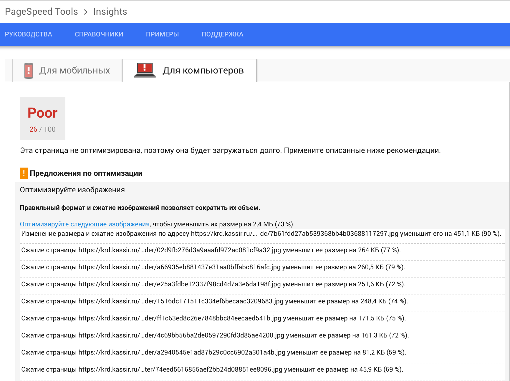This screenshot has height=381, width=510.
Task: Go to the ПРИМЕРЫ section
Action: pyautogui.click(x=162, y=34)
